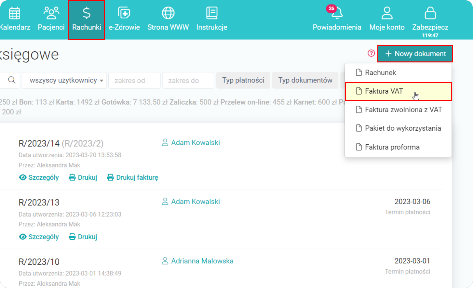
Task: Click printer icon next to Drukuj fakturę
Action: 111,177
